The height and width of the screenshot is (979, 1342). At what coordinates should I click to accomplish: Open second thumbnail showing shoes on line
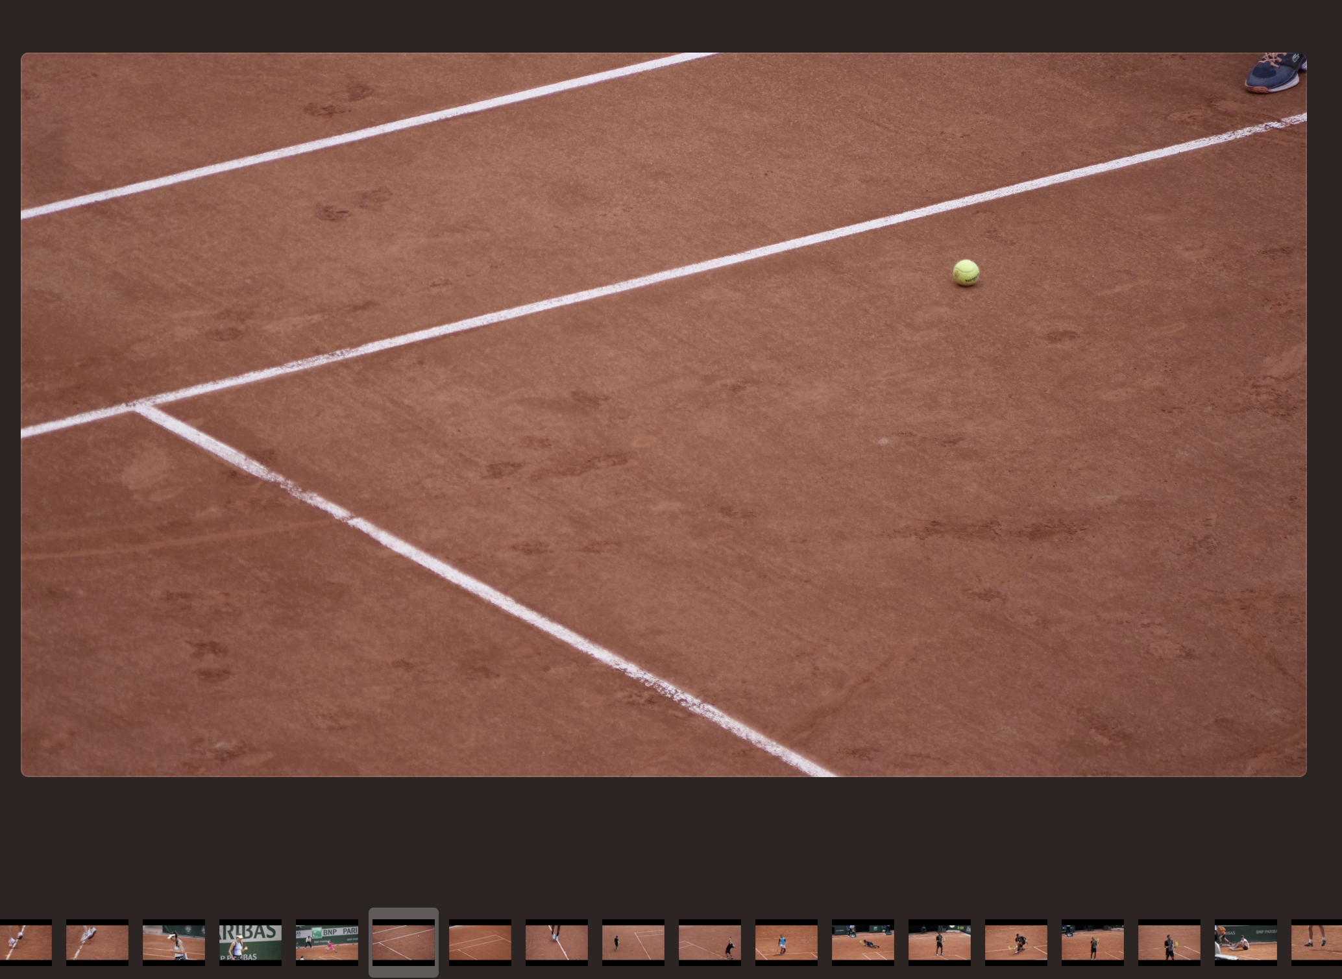click(97, 942)
